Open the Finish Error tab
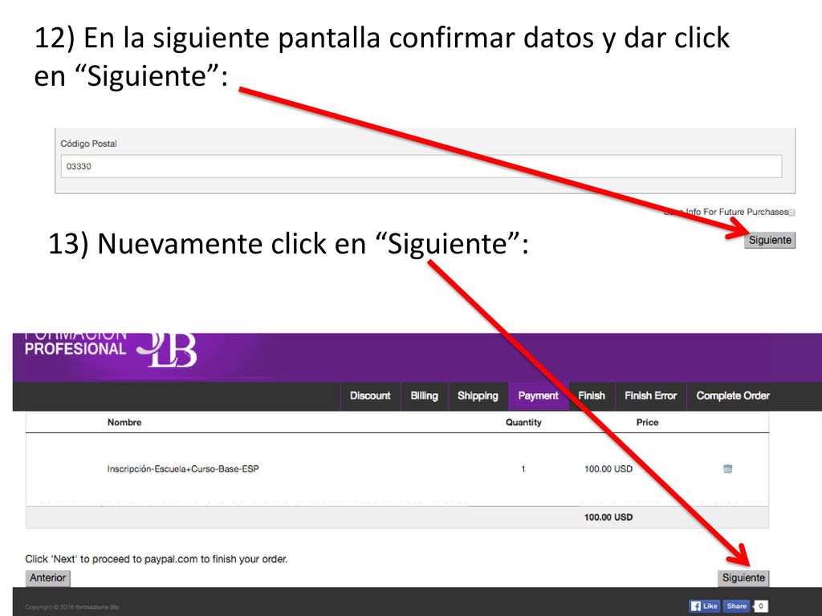The image size is (822, 616). [650, 396]
